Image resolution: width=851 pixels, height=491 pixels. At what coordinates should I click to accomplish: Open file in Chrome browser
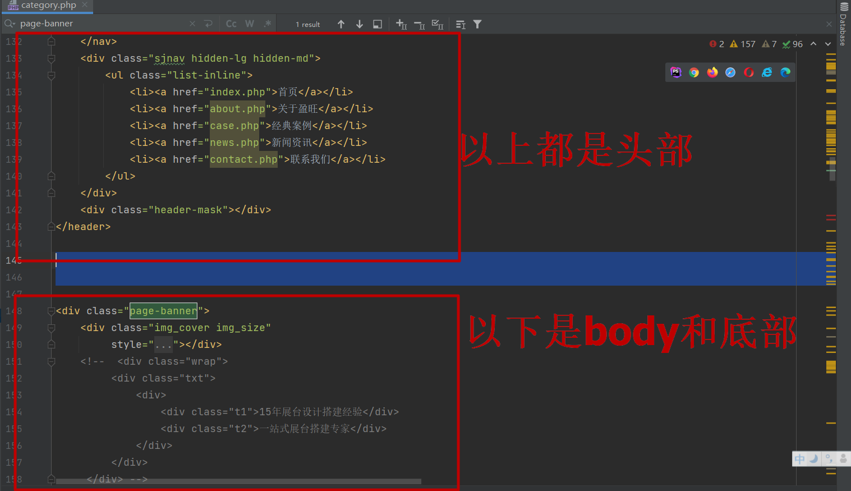[694, 72]
